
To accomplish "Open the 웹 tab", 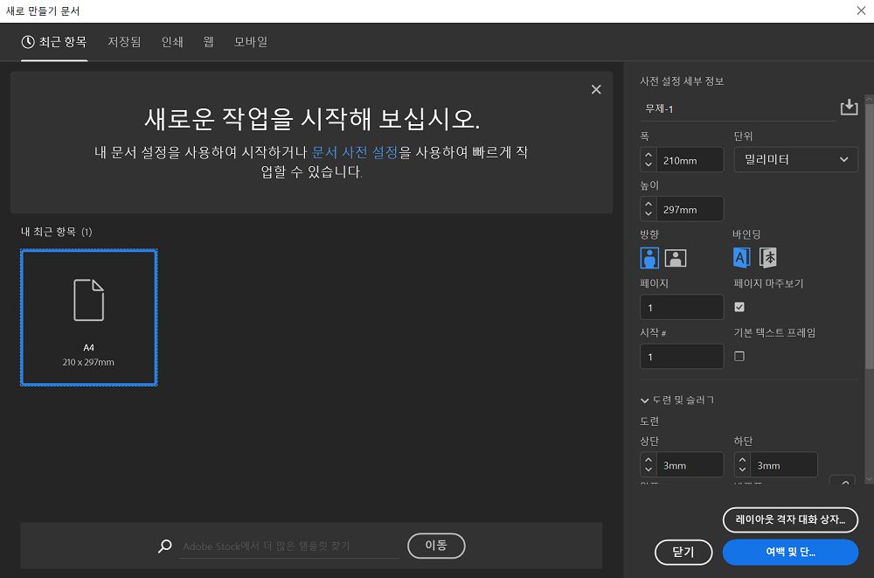I will click(209, 42).
